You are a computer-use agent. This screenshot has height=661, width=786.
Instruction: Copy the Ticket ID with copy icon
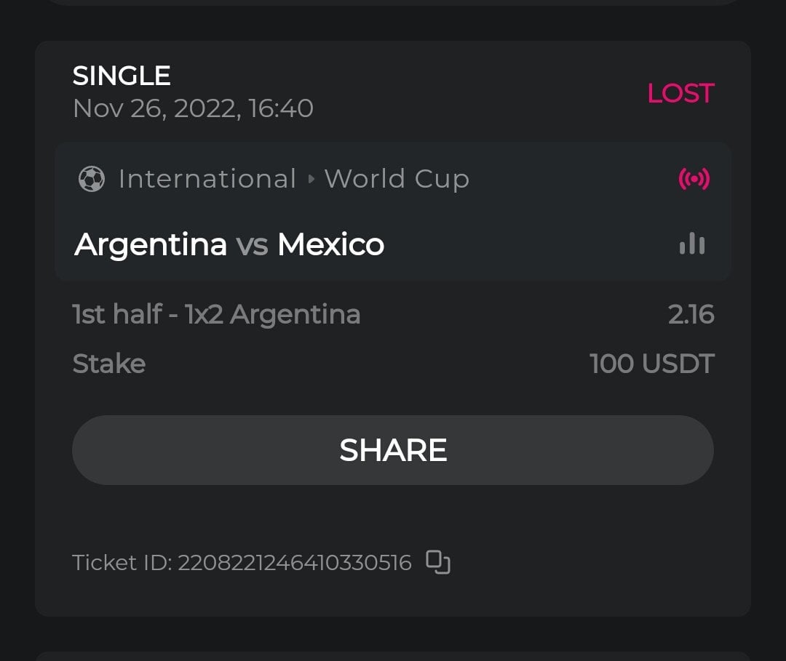[438, 562]
